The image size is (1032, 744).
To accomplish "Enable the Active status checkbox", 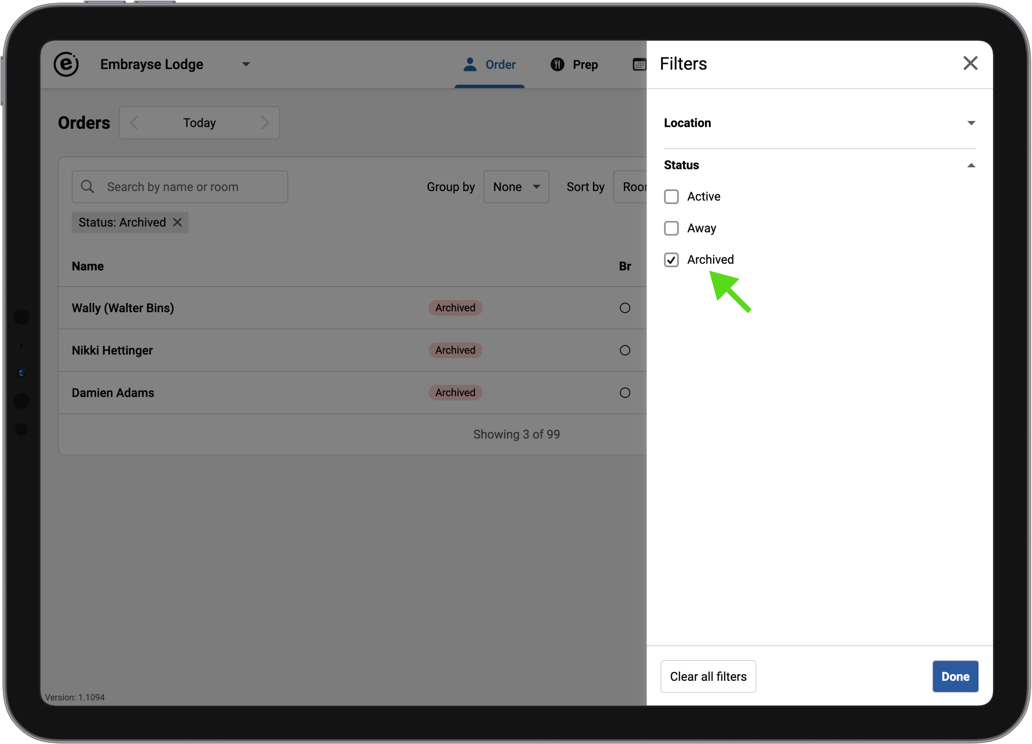I will click(671, 197).
